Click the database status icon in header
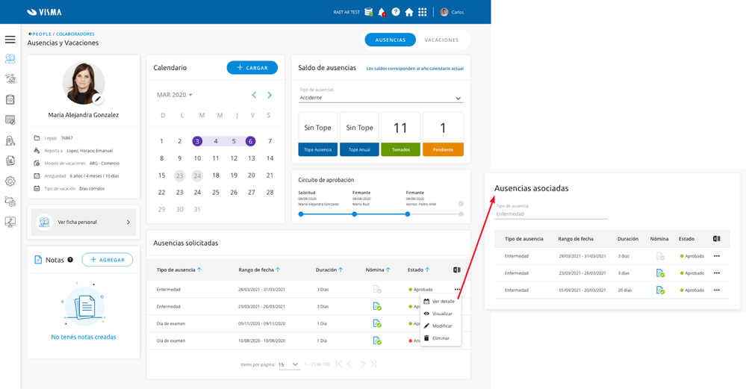This screenshot has width=746, height=389. pyautogui.click(x=369, y=13)
